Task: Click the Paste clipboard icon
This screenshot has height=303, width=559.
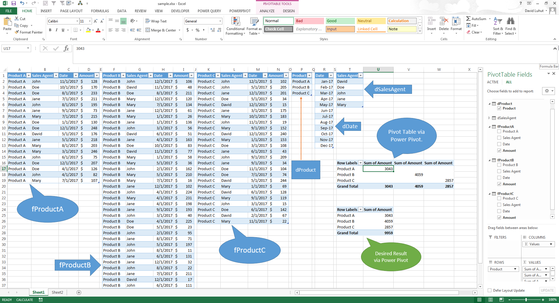Action: 7,22
